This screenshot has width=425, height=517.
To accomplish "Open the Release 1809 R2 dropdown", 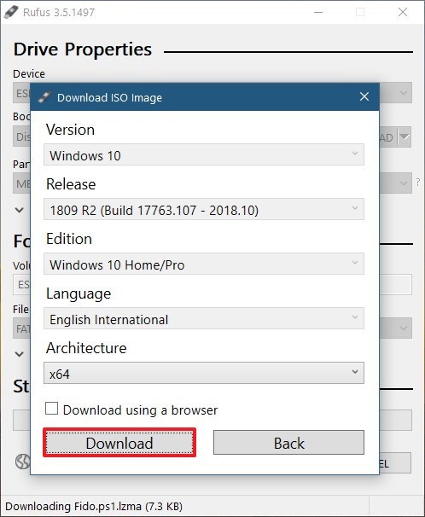I will point(204,209).
